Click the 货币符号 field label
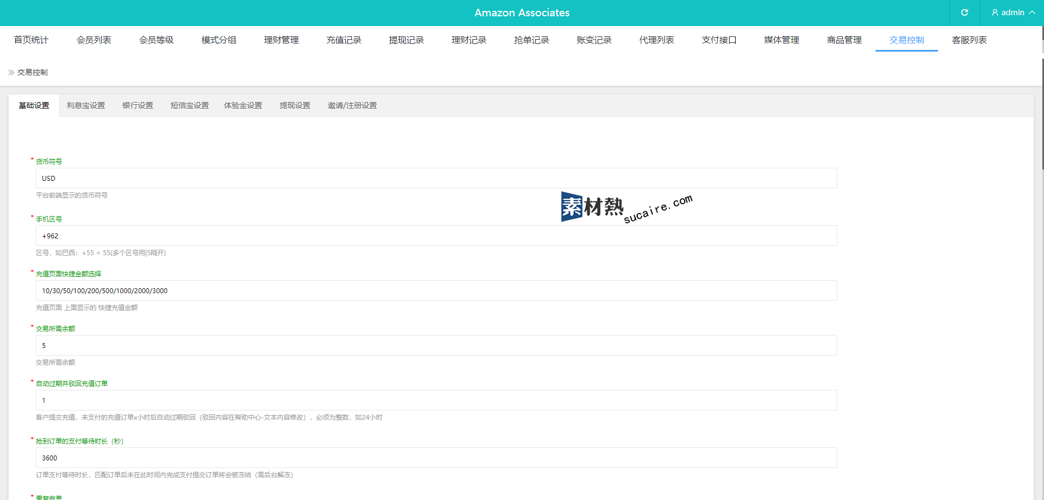The height and width of the screenshot is (500, 1044). pos(49,161)
